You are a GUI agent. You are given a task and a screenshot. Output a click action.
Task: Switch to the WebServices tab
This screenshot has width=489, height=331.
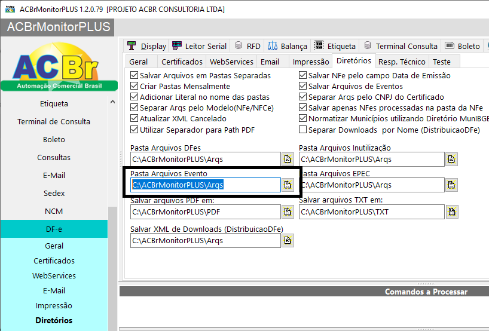231,62
